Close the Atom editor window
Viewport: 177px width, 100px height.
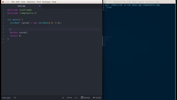[3, 2]
